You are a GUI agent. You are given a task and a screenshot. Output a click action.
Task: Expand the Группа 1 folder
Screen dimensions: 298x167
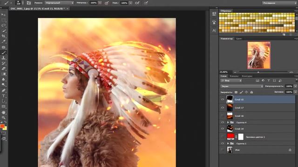[x=228, y=143]
